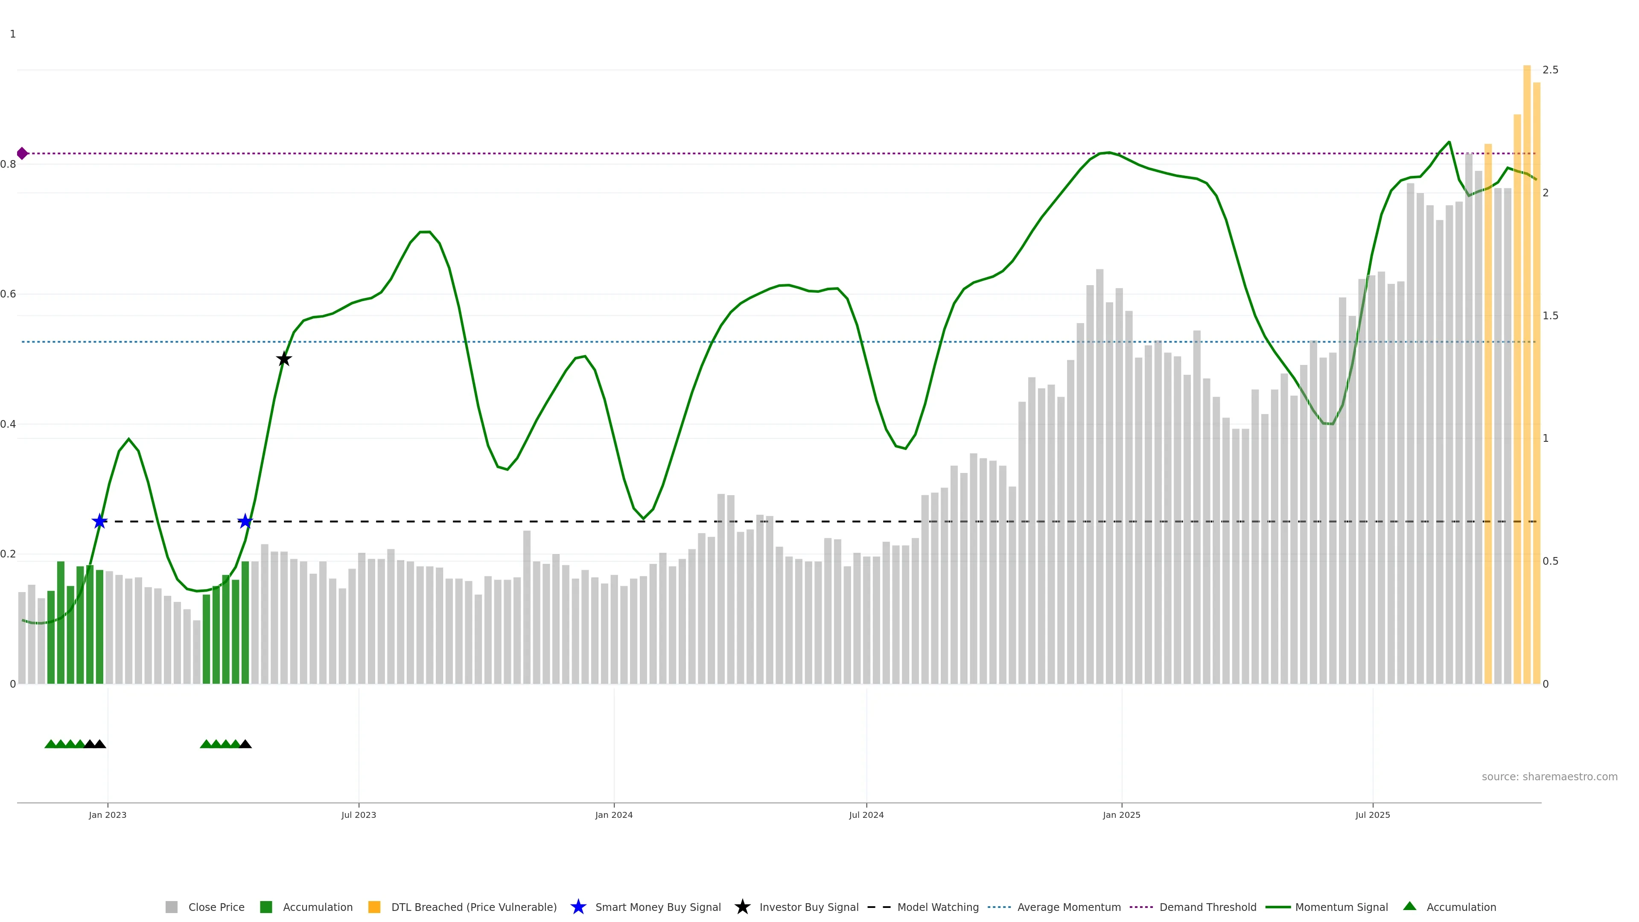Click the second blue Smart Money Buy star
This screenshot has height=922, width=1639.
(x=245, y=522)
